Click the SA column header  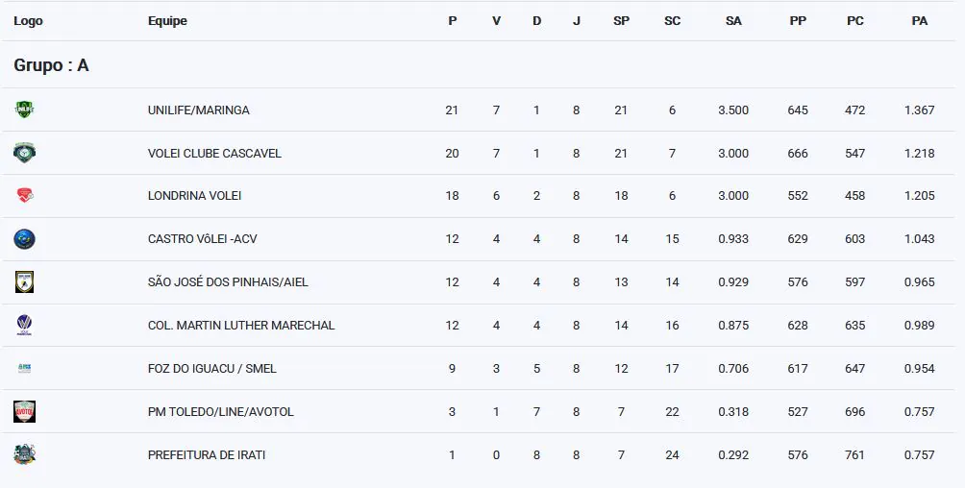coord(733,21)
